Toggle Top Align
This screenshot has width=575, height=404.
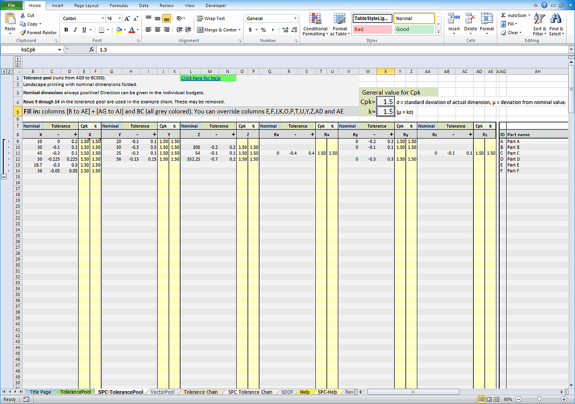148,18
